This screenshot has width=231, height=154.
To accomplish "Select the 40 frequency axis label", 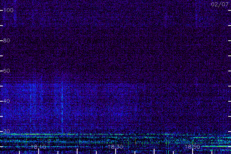I will point(6,101).
